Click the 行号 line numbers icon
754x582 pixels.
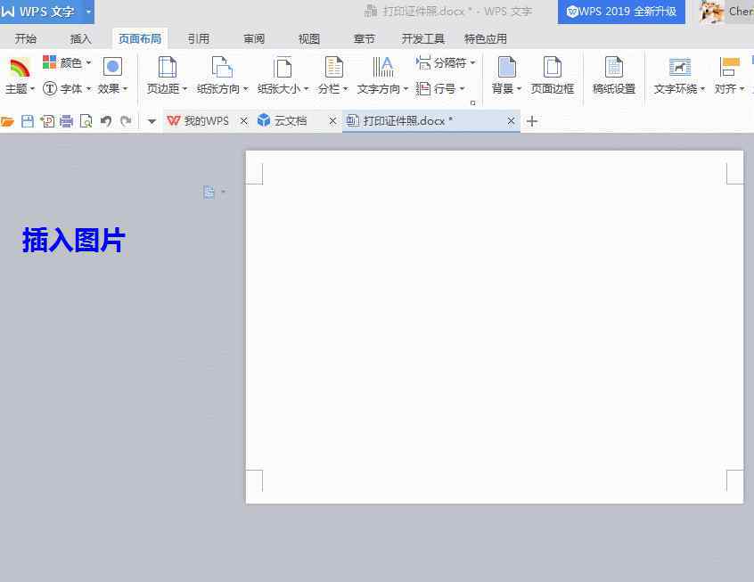[423, 88]
